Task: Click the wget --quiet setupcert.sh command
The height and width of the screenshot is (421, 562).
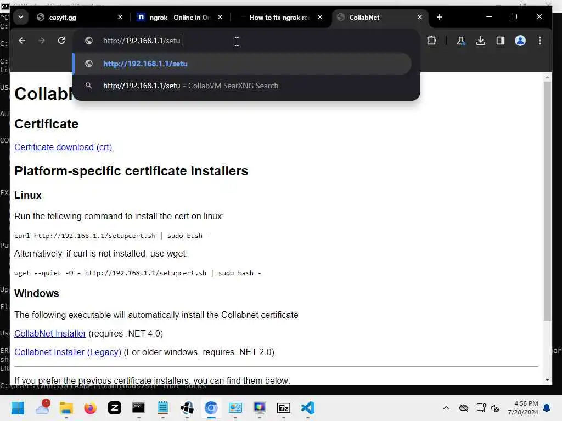Action: point(138,273)
